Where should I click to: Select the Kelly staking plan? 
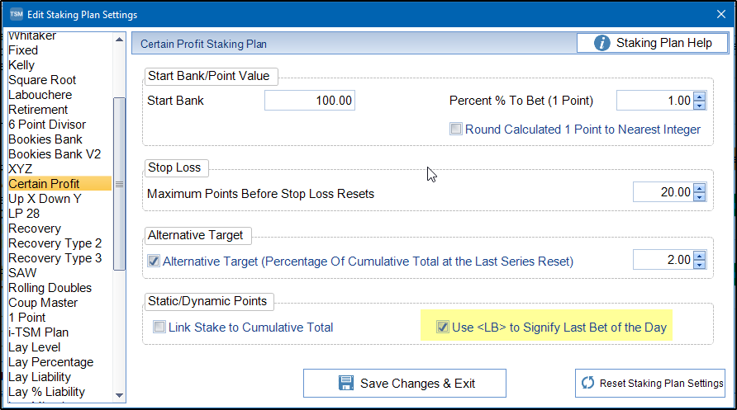point(21,65)
